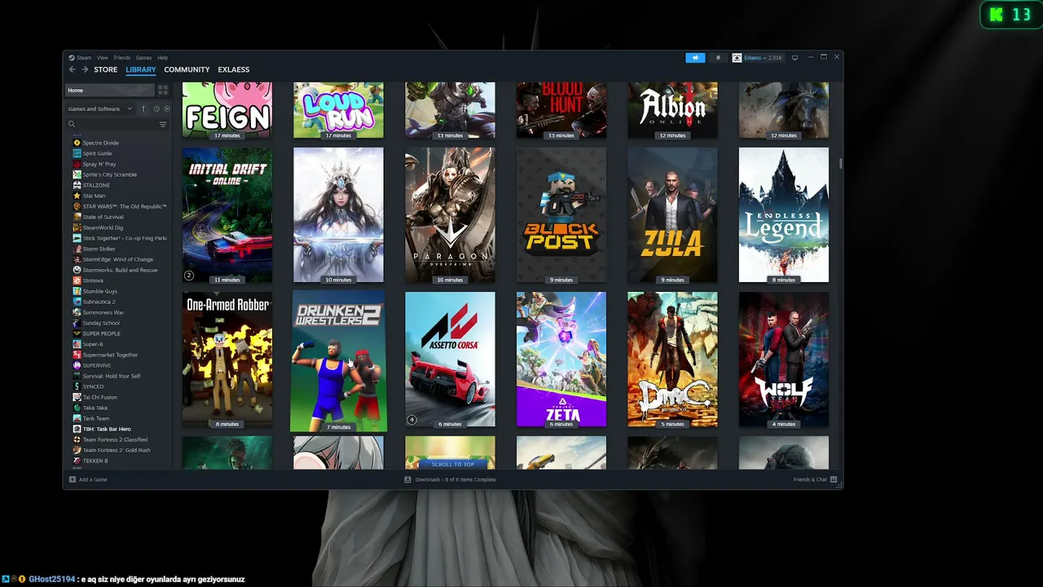
Task: Open the Help menu
Action: pyautogui.click(x=162, y=58)
